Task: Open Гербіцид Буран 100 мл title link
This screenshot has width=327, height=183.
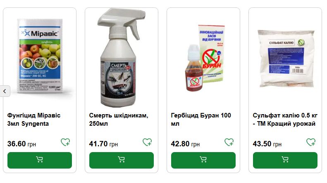Action: click(201, 120)
